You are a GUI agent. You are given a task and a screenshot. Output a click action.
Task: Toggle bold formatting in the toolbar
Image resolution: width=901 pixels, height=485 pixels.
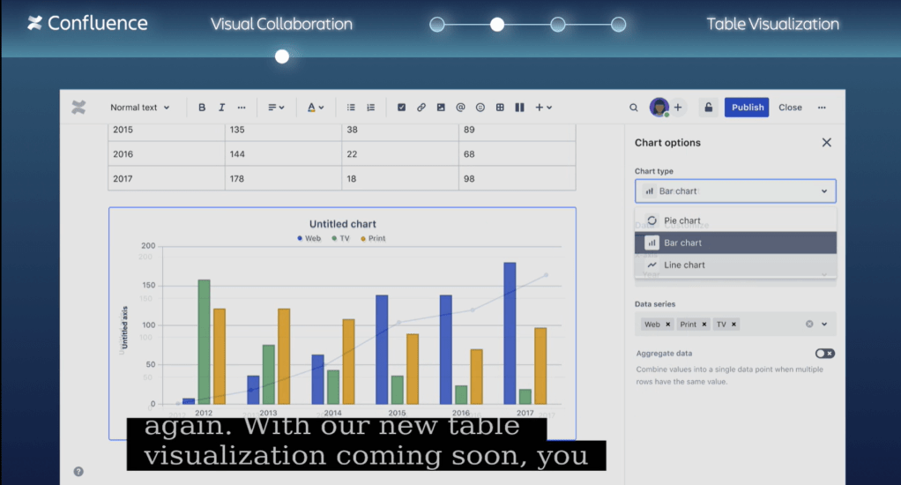coord(202,108)
